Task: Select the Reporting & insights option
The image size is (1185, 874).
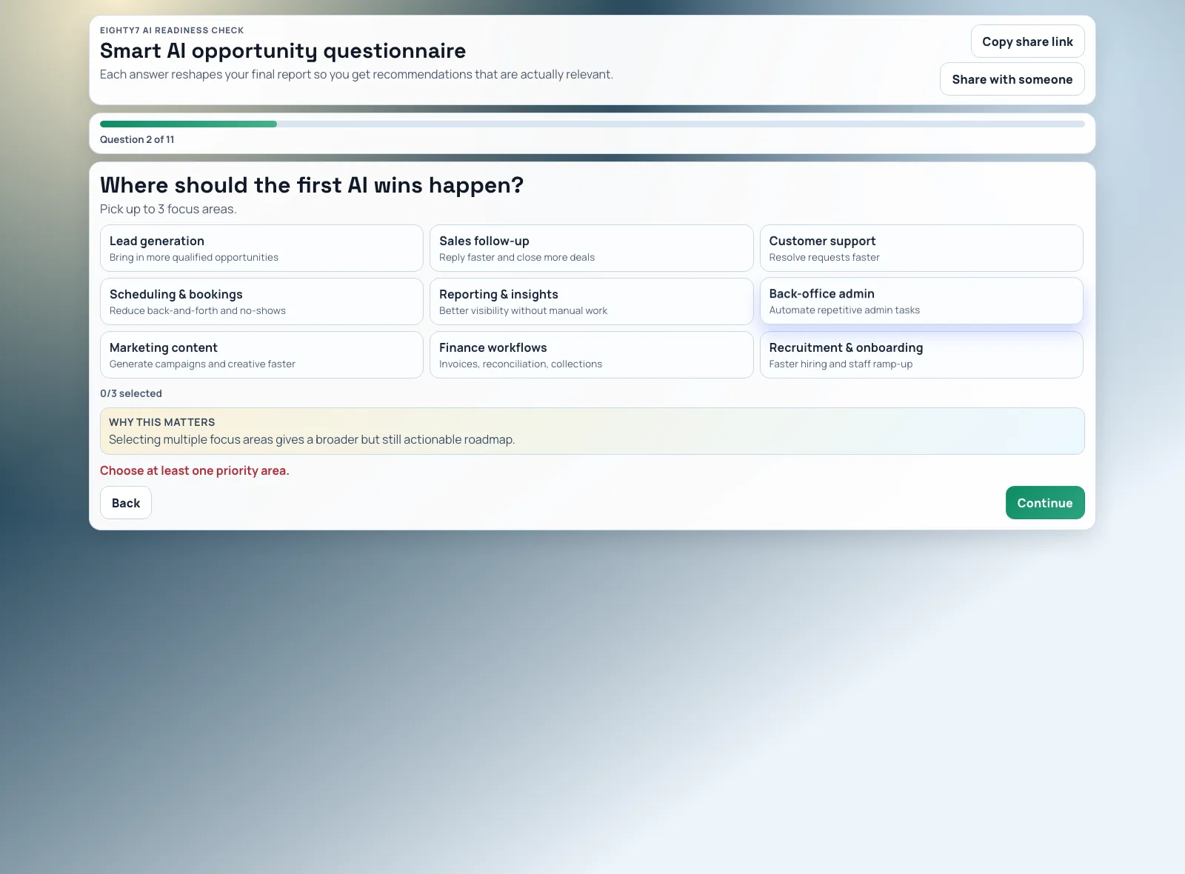Action: 591,301
